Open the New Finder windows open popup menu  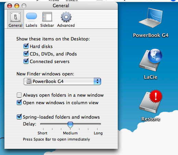(x=62, y=81)
